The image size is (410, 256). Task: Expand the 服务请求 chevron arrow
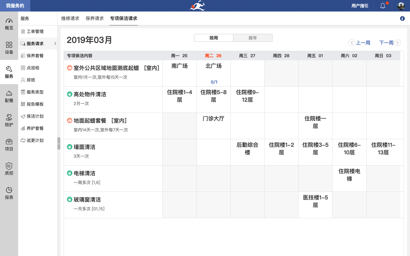tap(55, 44)
